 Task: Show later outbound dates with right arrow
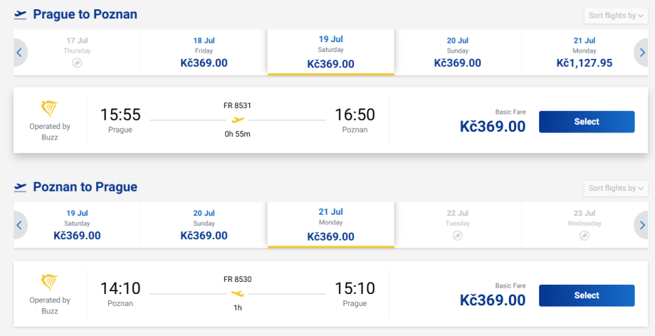[x=641, y=52]
